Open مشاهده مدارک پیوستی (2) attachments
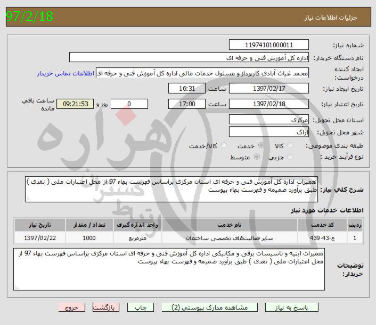Screen dimensions: 376x325 pos(210,307)
